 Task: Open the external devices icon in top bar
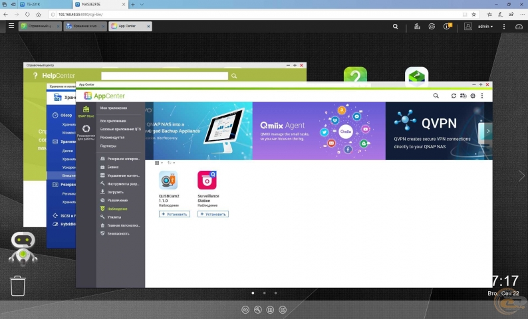coord(432,26)
